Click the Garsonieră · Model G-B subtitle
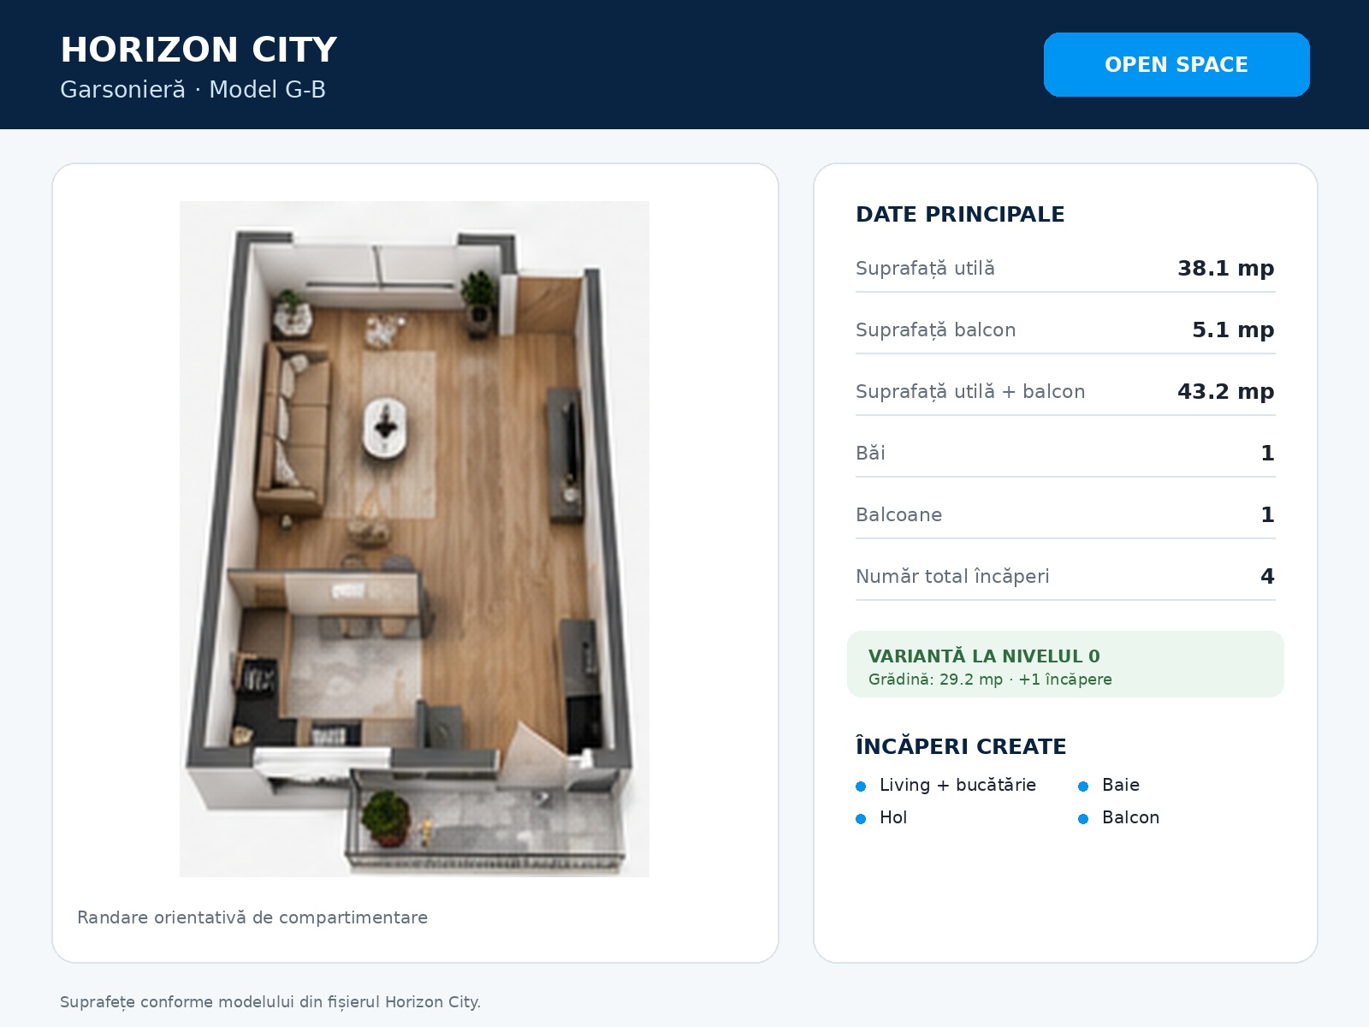 tap(193, 89)
